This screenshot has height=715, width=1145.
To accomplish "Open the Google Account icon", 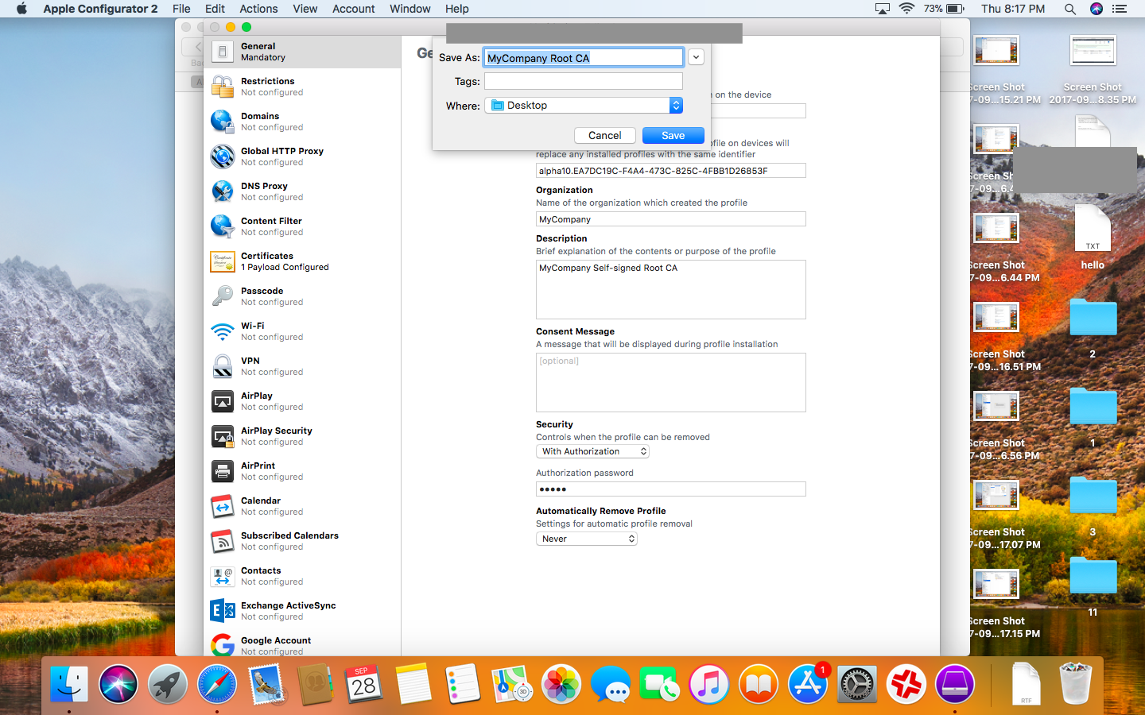I will pyautogui.click(x=223, y=644).
